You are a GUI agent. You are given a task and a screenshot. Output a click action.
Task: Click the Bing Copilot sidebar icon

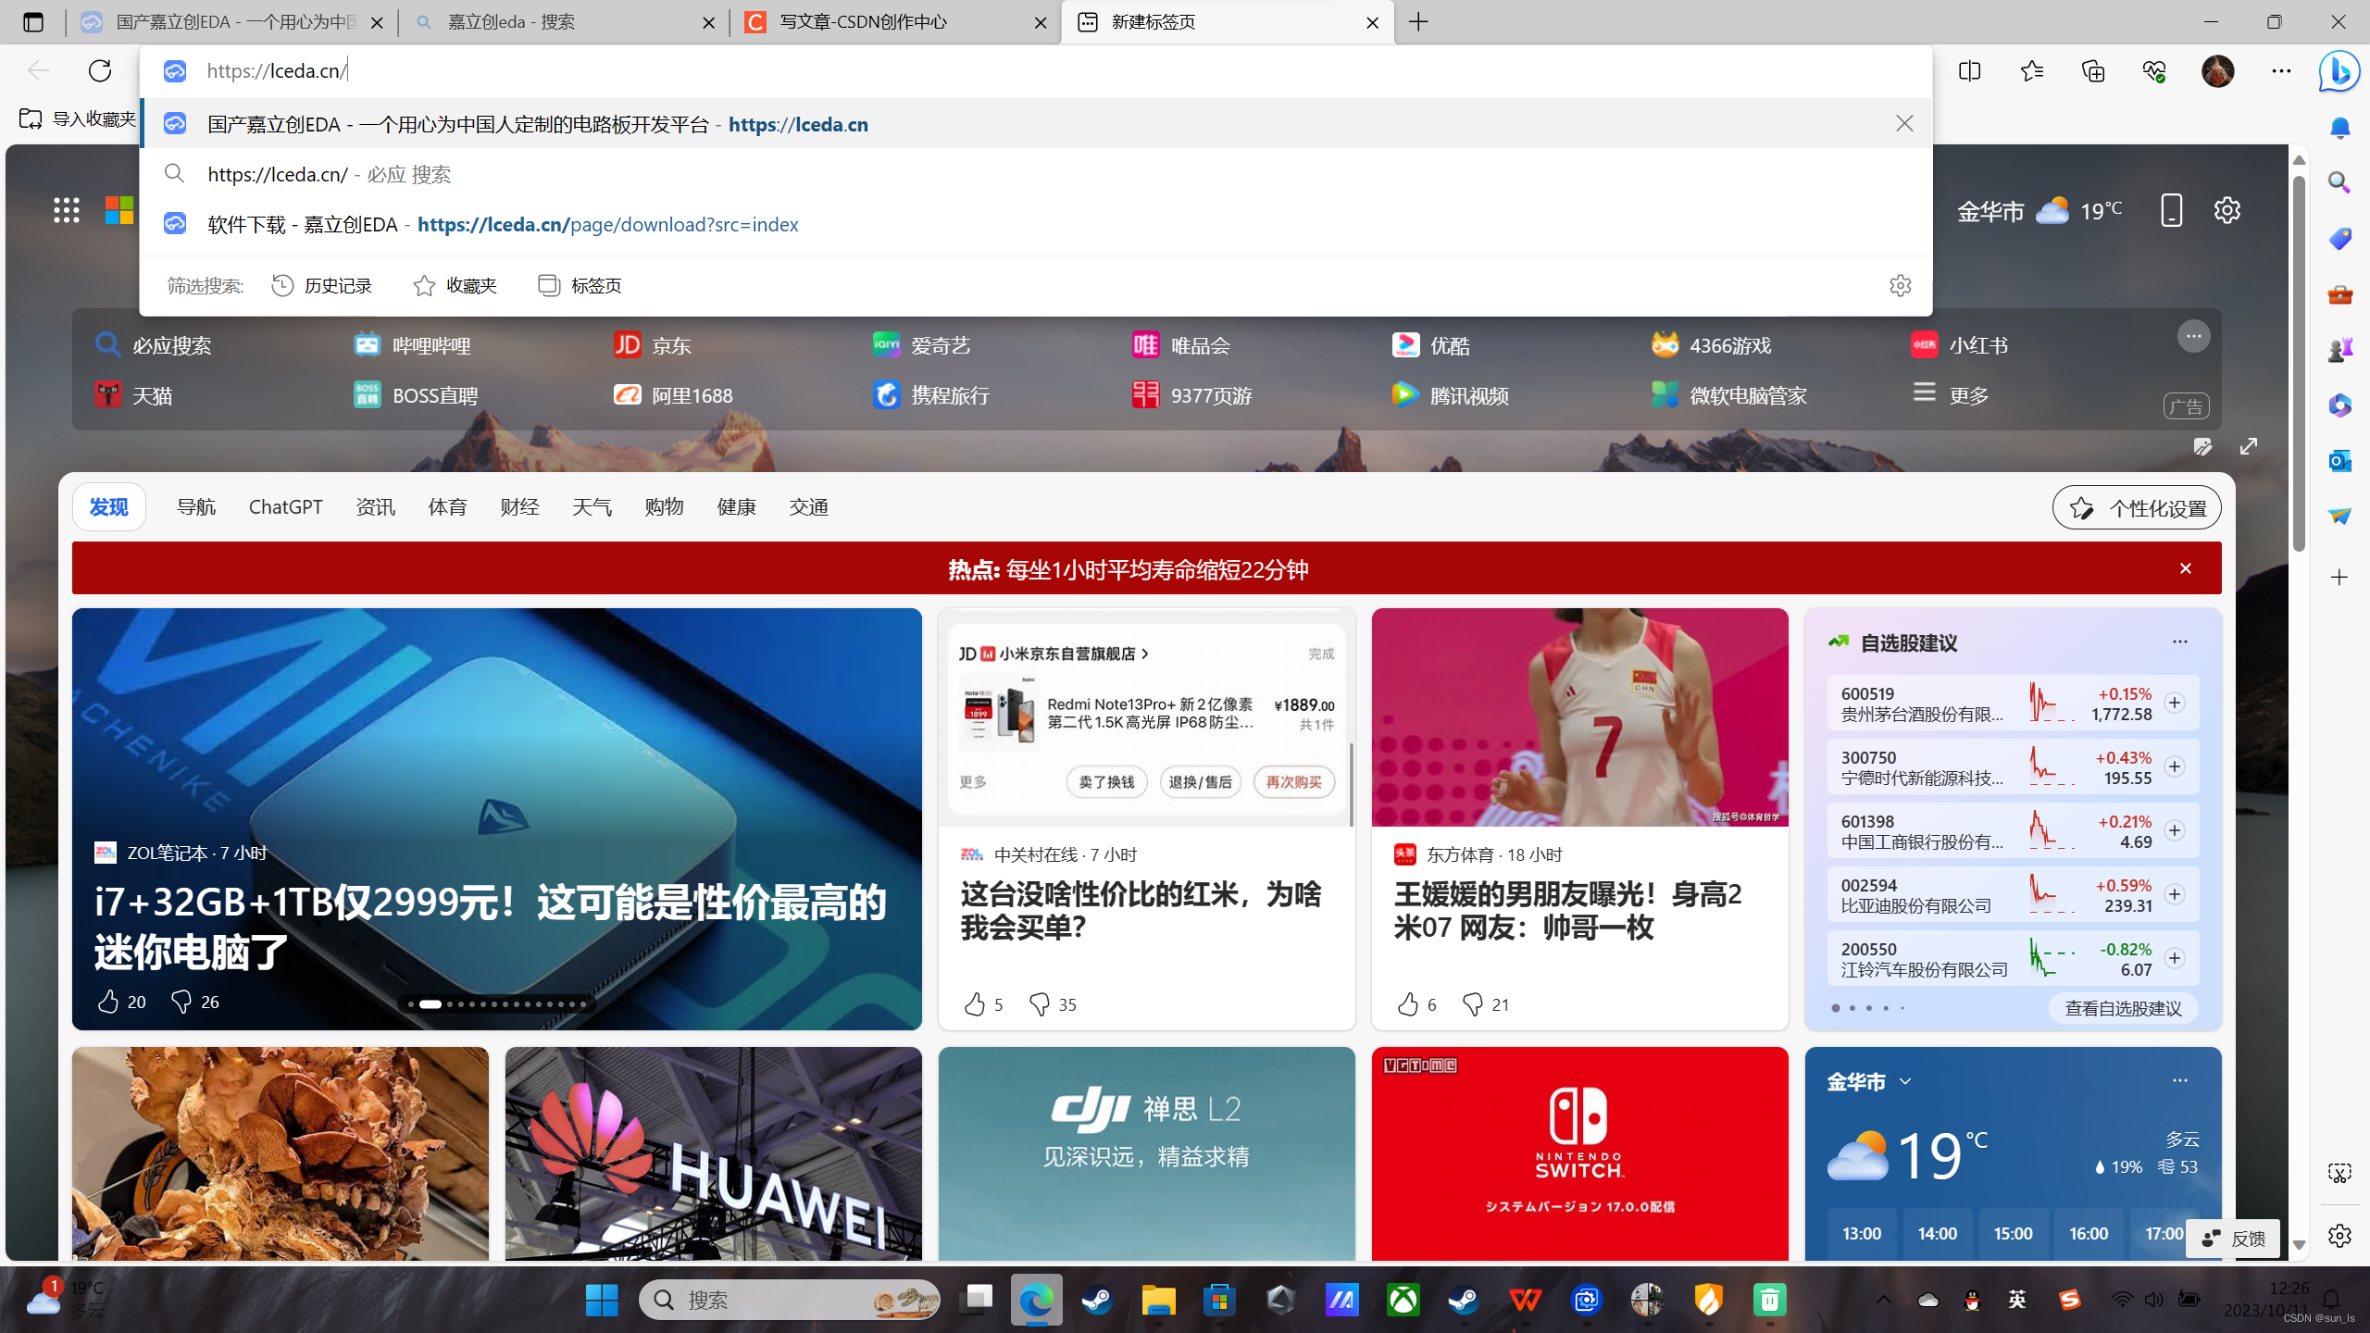[x=2339, y=71]
